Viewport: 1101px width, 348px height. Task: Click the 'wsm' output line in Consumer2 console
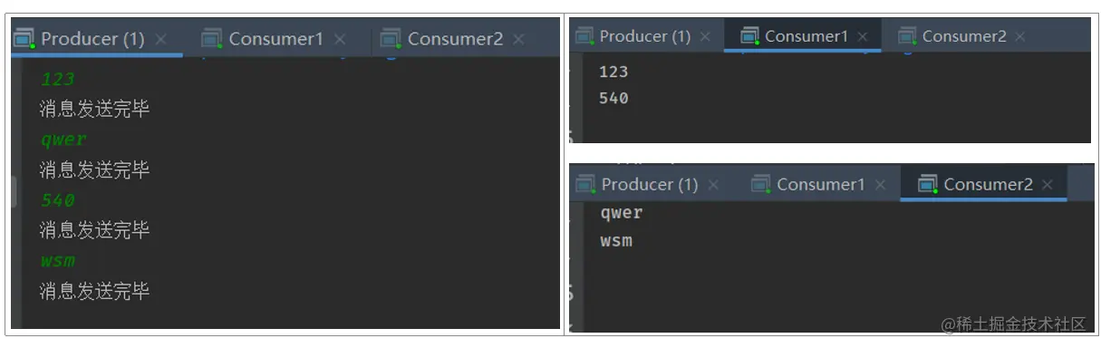point(616,241)
